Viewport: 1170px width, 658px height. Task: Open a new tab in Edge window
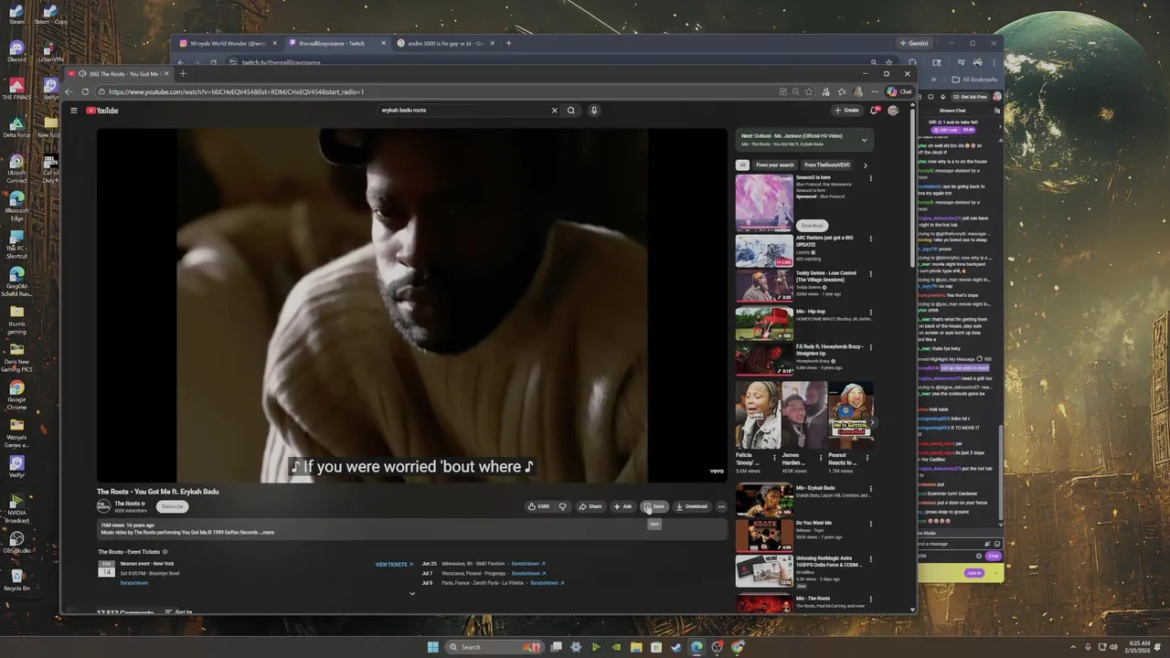pos(183,73)
